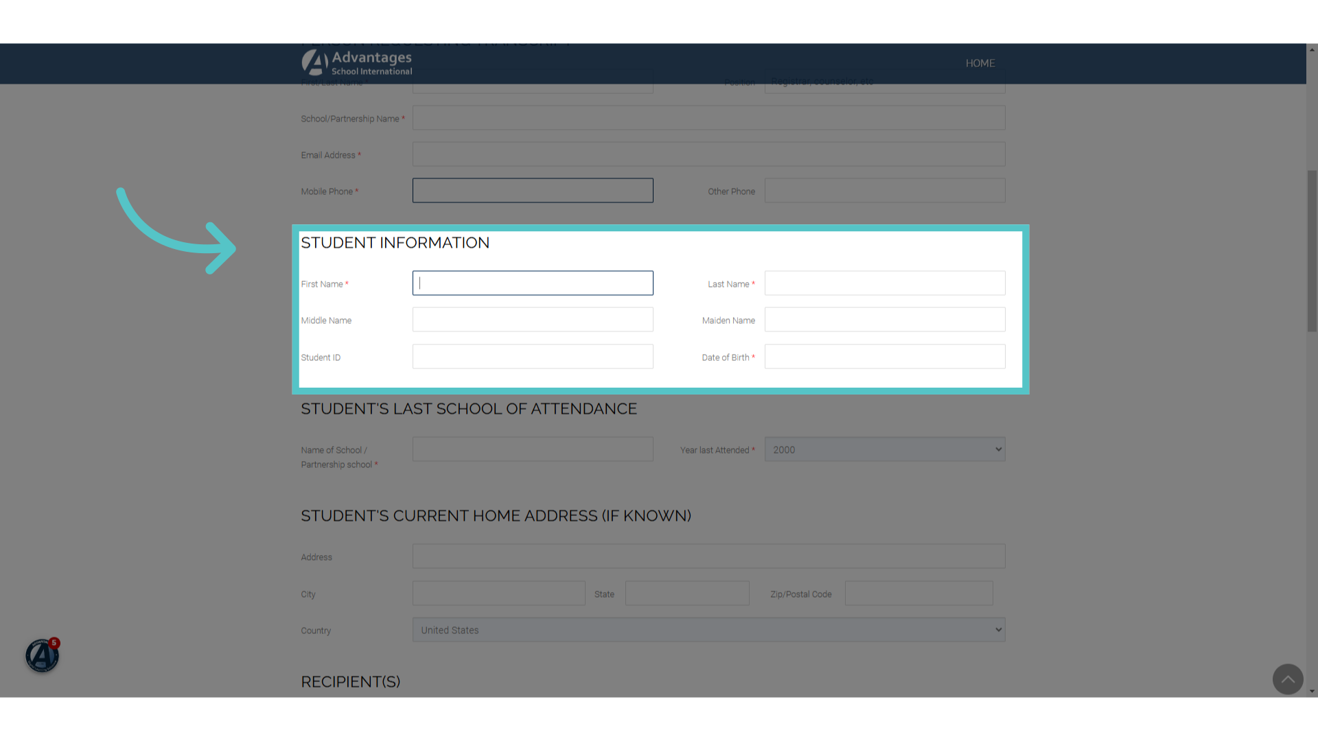Click the Zip/Postal Code field

pos(918,593)
